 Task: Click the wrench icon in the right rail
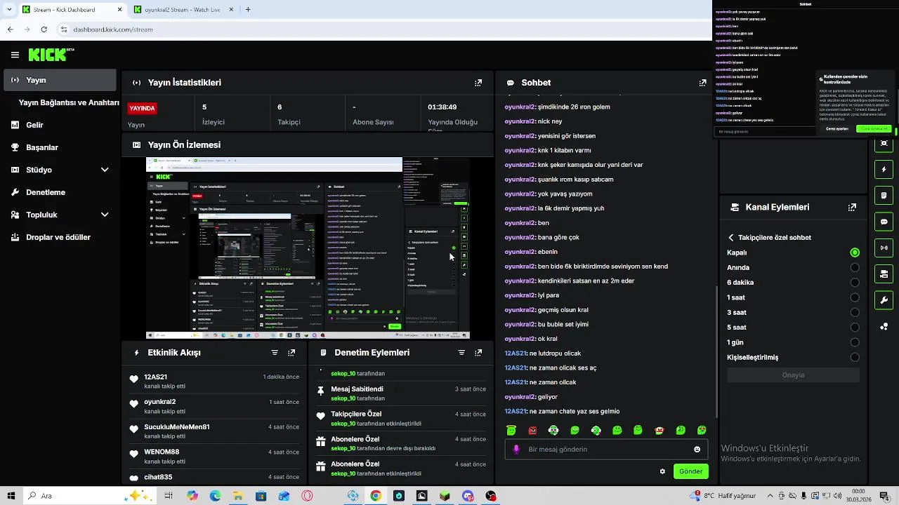pos(884,300)
